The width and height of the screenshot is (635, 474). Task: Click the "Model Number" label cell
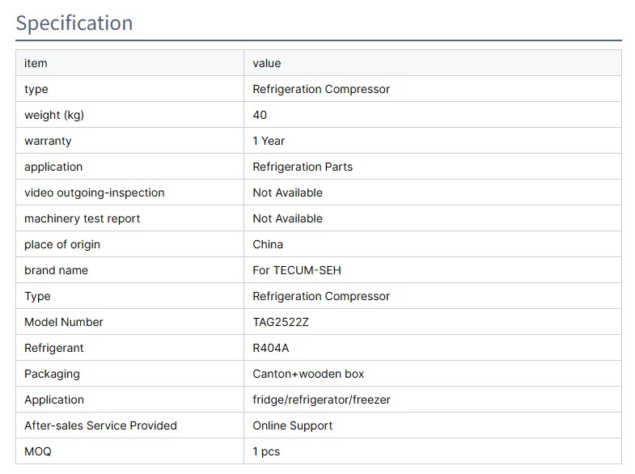[64, 322]
